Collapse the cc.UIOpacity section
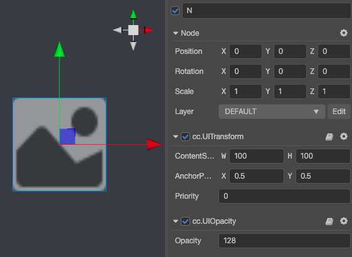The height and width of the screenshot is (257, 352). (x=176, y=221)
